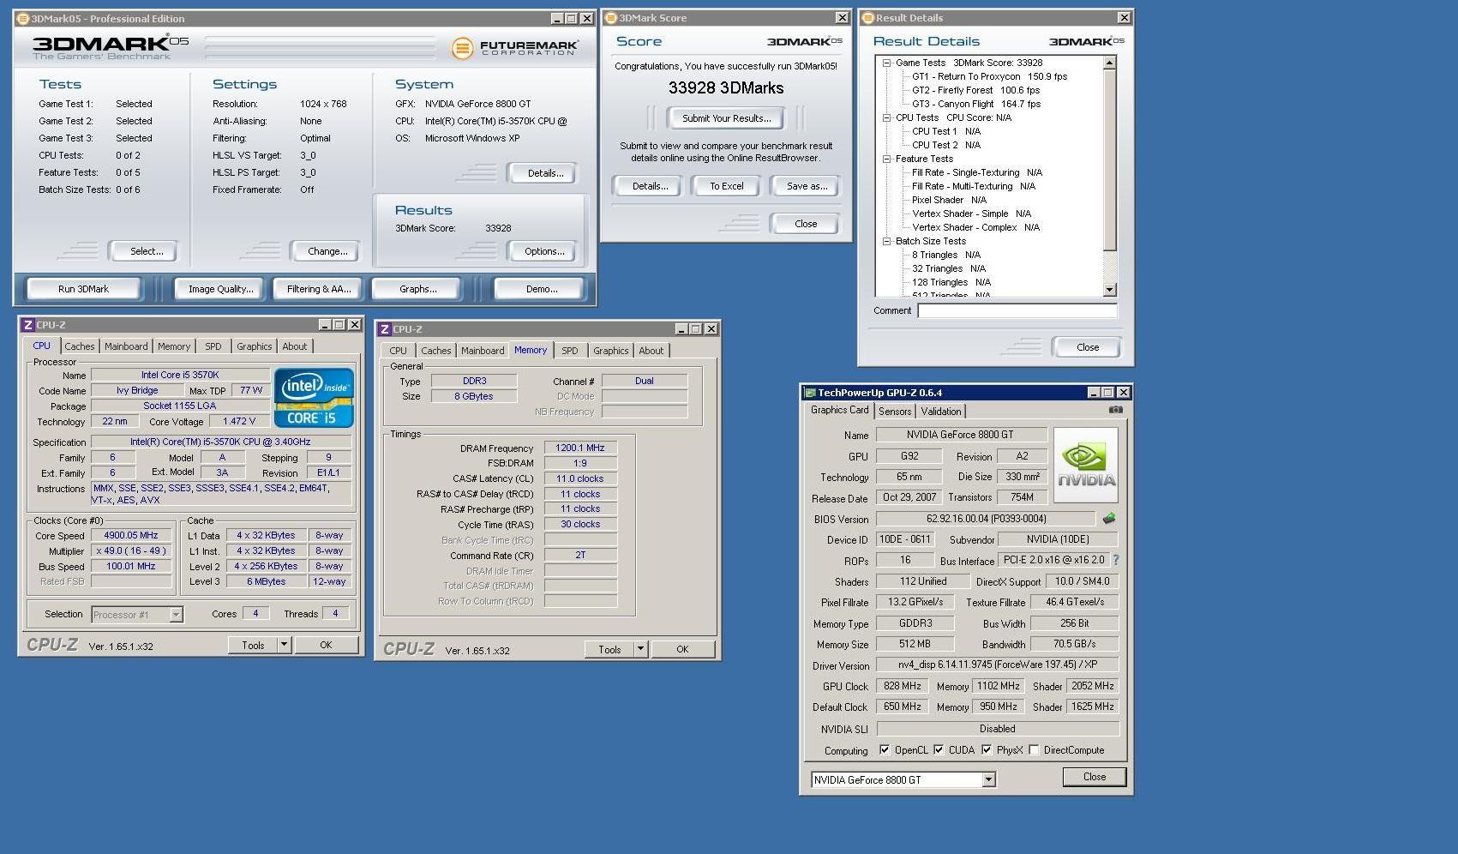Viewport: 1458px width, 854px height.
Task: Open Tools dropdown arrow in CPU-Z Memory window
Action: [640, 650]
